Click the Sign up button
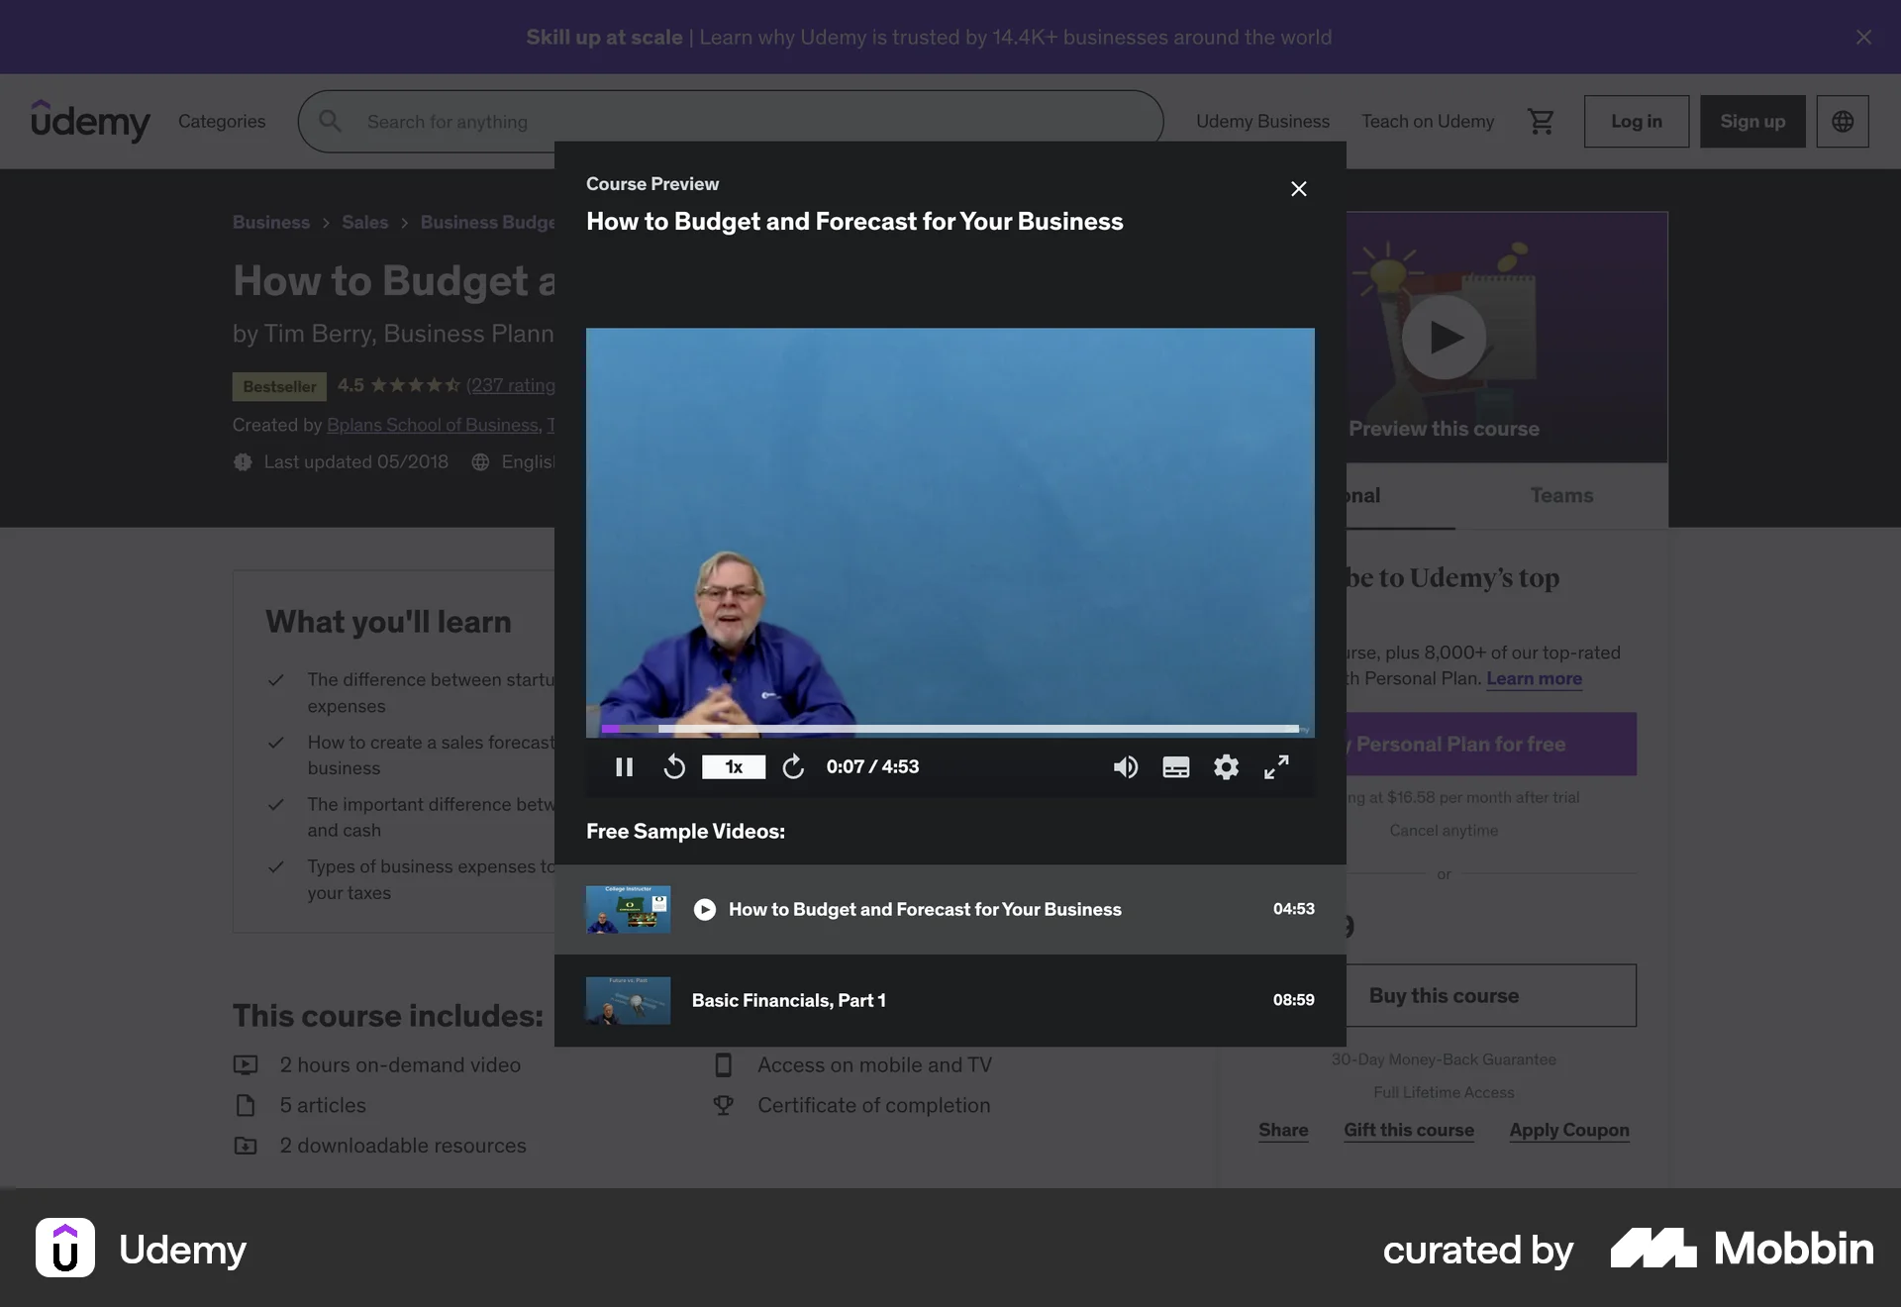The width and height of the screenshot is (1901, 1307). [x=1751, y=121]
